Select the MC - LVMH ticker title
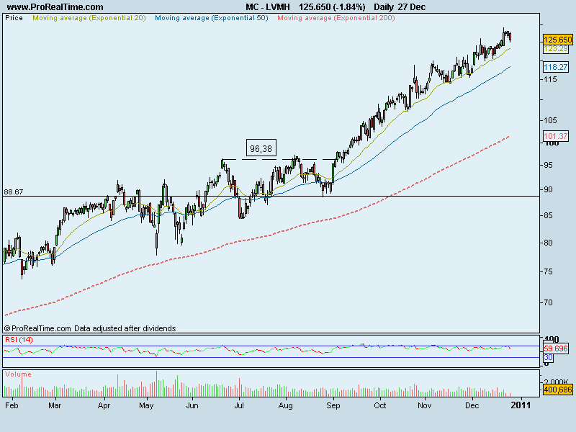Image resolution: width=576 pixels, height=432 pixels. [x=268, y=7]
